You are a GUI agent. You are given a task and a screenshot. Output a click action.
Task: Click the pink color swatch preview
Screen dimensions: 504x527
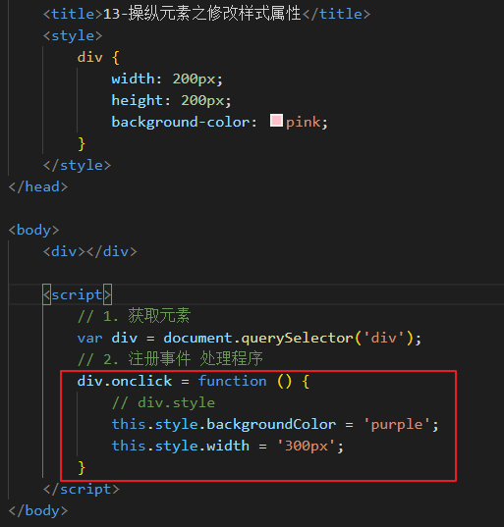coord(276,121)
